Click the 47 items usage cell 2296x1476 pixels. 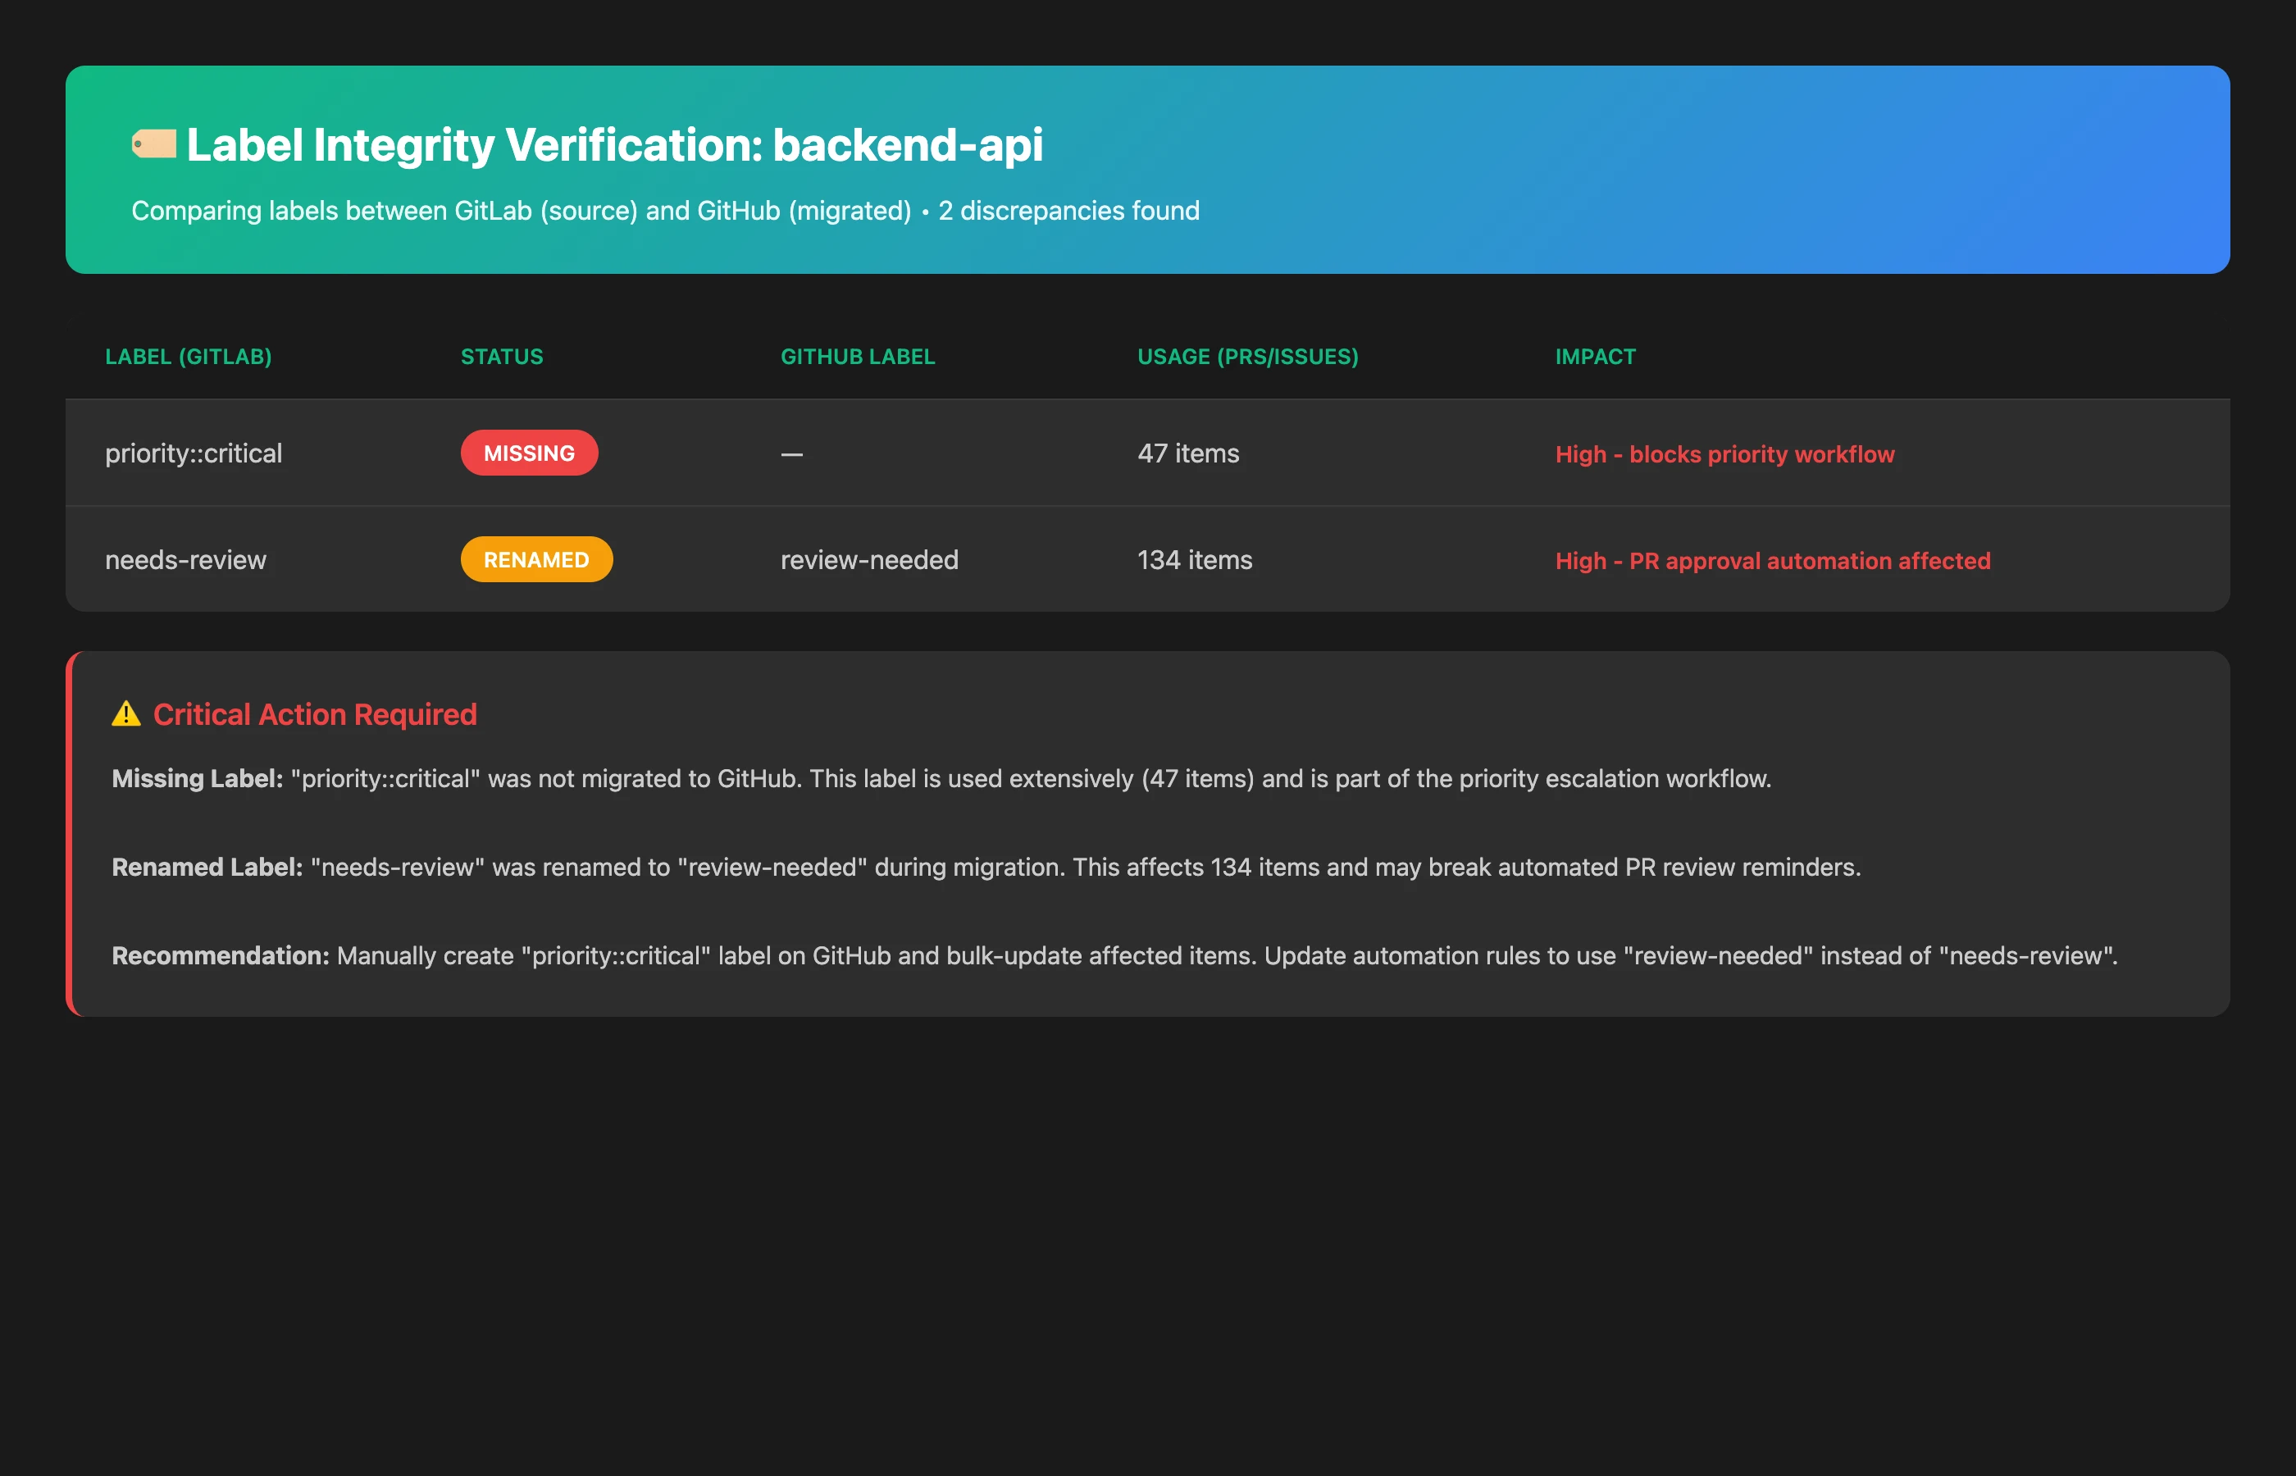(1188, 453)
